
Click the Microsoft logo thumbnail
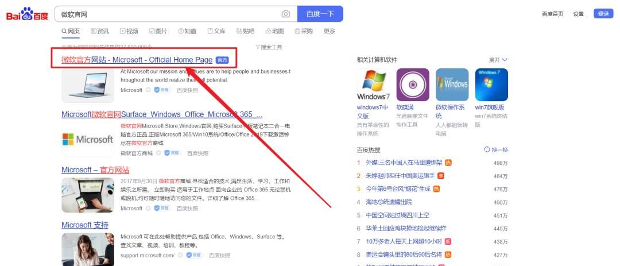88,140
